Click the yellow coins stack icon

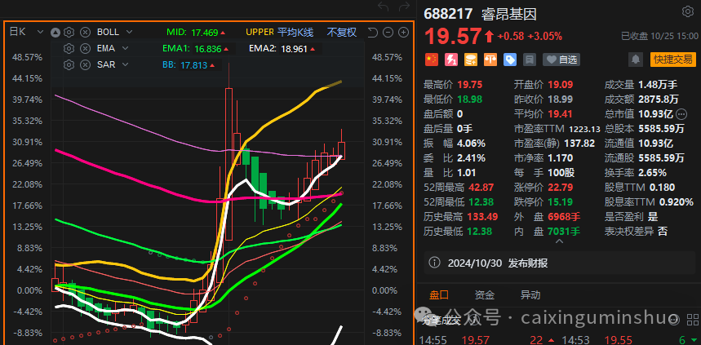[471, 60]
